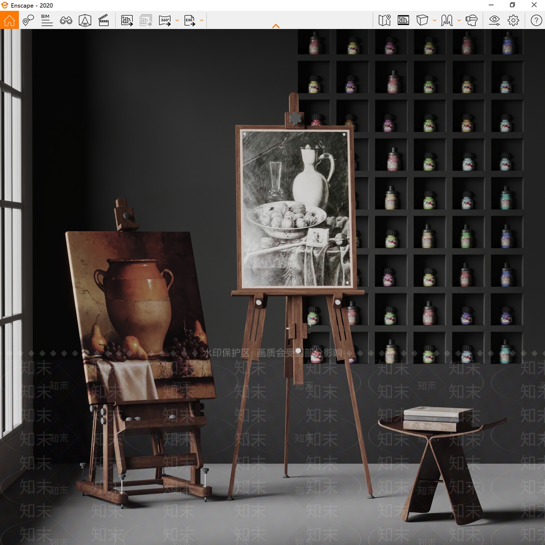Open Visual Settings eye icon
The image size is (545, 545).
click(494, 20)
